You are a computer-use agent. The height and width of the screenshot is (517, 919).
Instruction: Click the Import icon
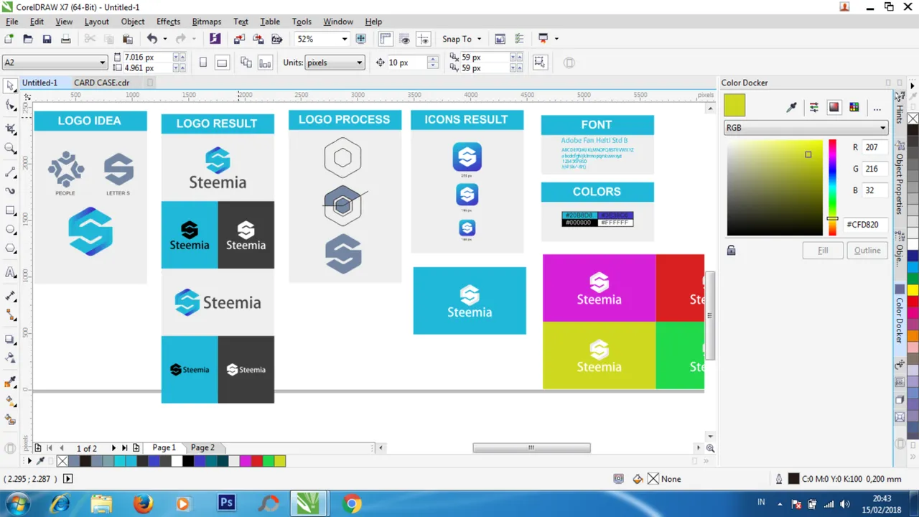tap(239, 39)
